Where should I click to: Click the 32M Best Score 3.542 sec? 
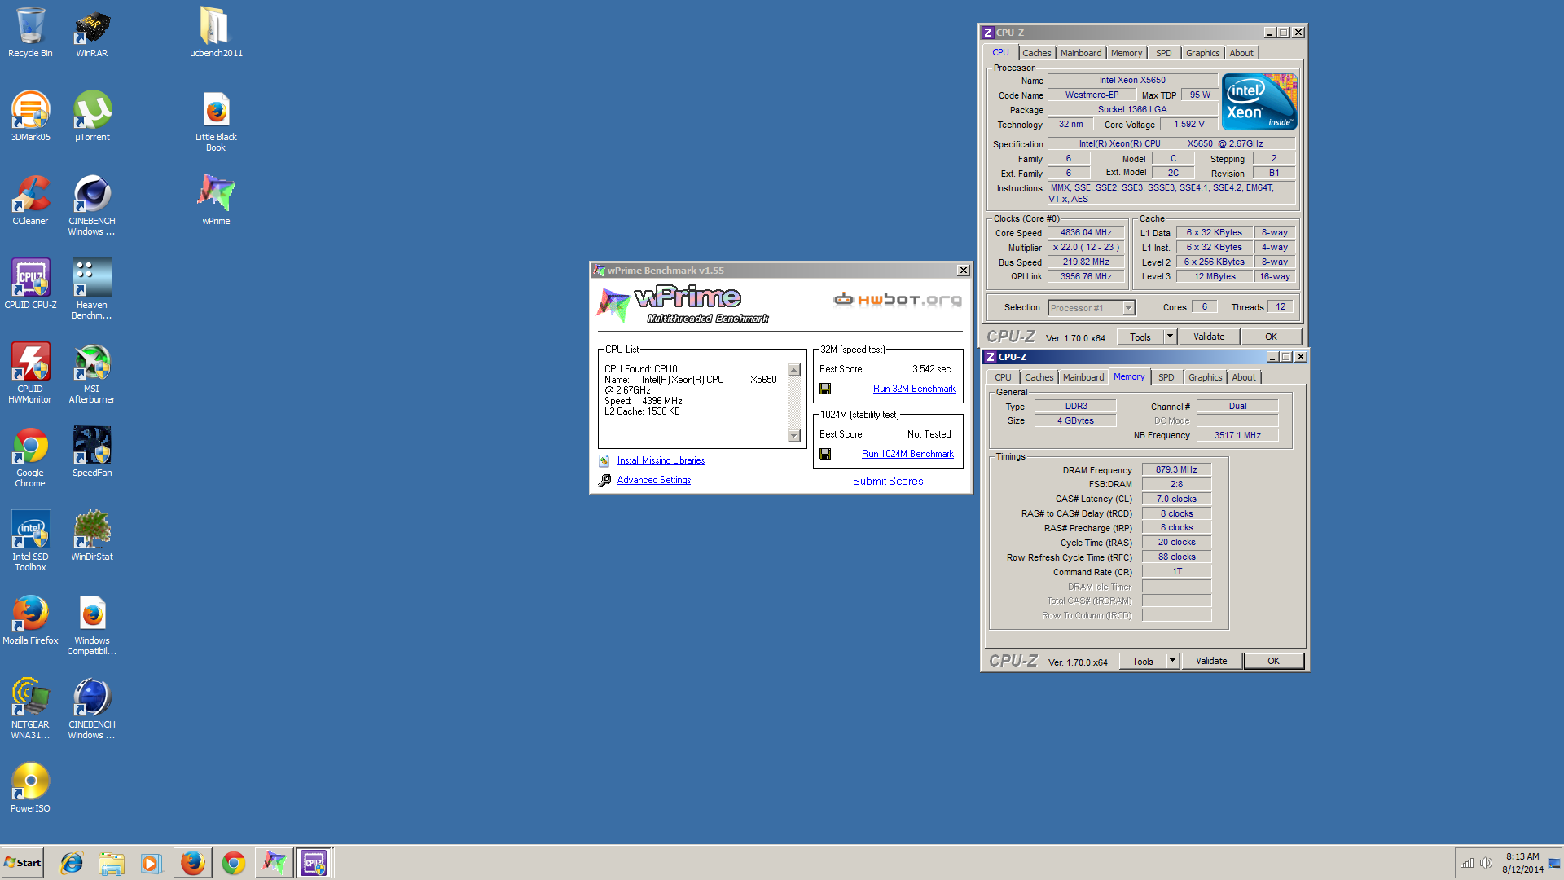pyautogui.click(x=931, y=369)
